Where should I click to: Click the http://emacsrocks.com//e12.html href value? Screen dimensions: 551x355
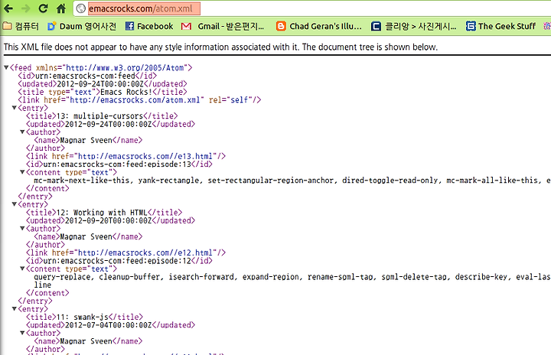(145, 252)
